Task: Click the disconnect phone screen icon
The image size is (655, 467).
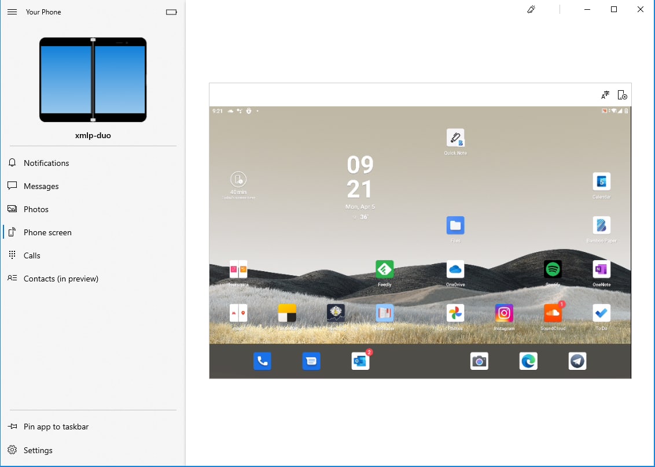Action: pos(623,95)
